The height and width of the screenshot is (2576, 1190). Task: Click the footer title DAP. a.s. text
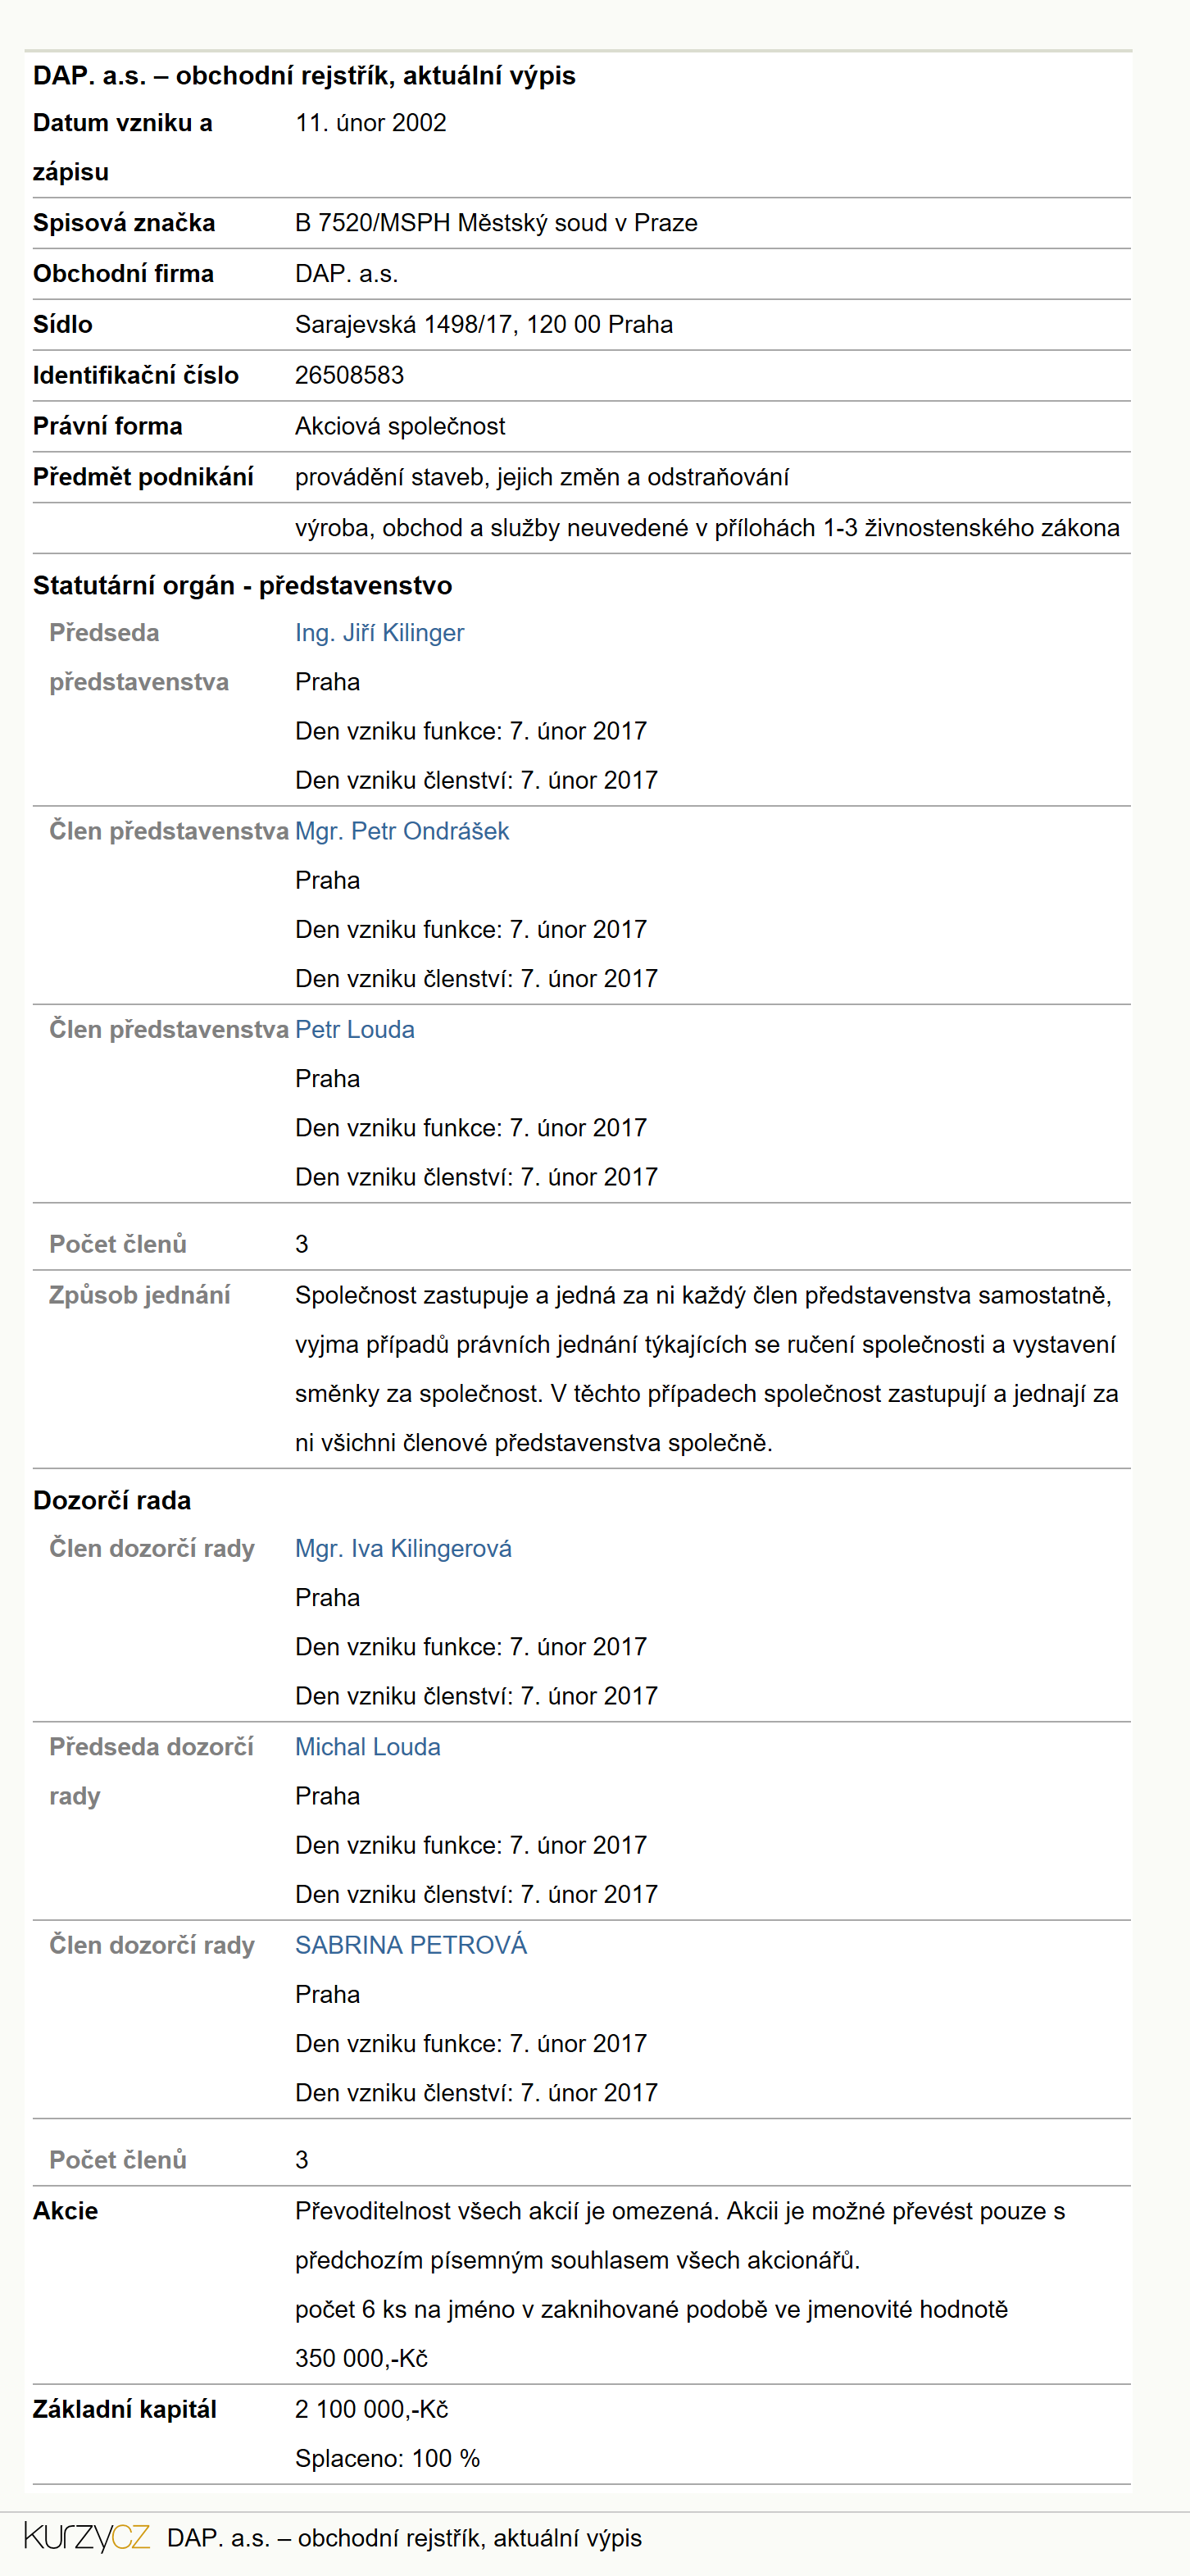[404, 2537]
